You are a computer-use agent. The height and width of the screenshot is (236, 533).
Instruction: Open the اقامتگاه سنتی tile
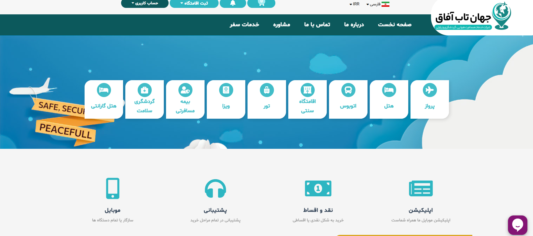click(x=307, y=99)
